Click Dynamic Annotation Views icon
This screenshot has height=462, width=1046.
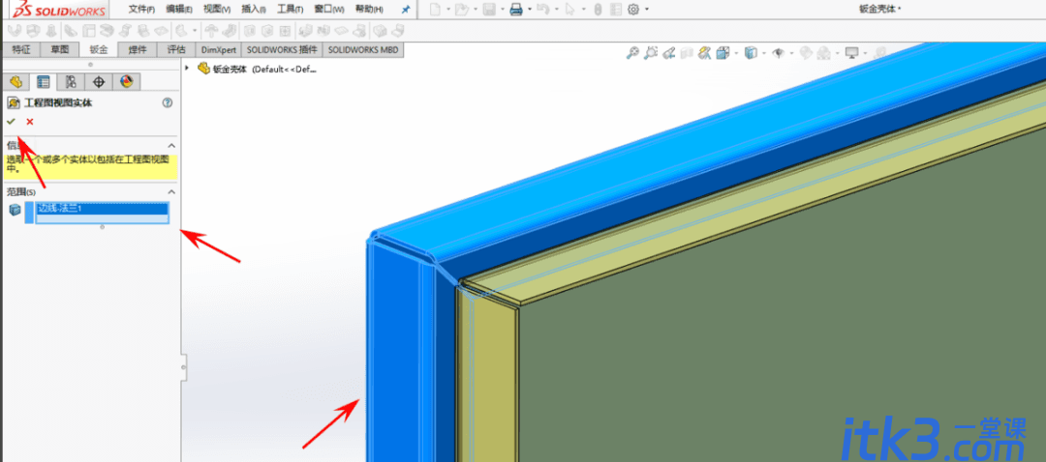coord(704,52)
